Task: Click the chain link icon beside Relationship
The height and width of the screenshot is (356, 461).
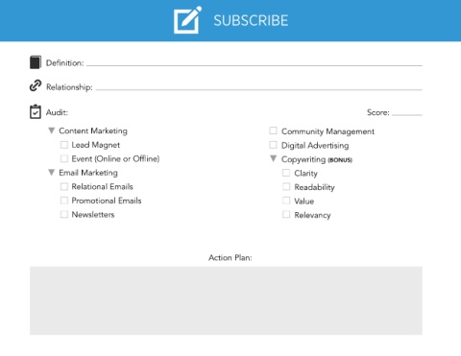Action: (x=36, y=85)
